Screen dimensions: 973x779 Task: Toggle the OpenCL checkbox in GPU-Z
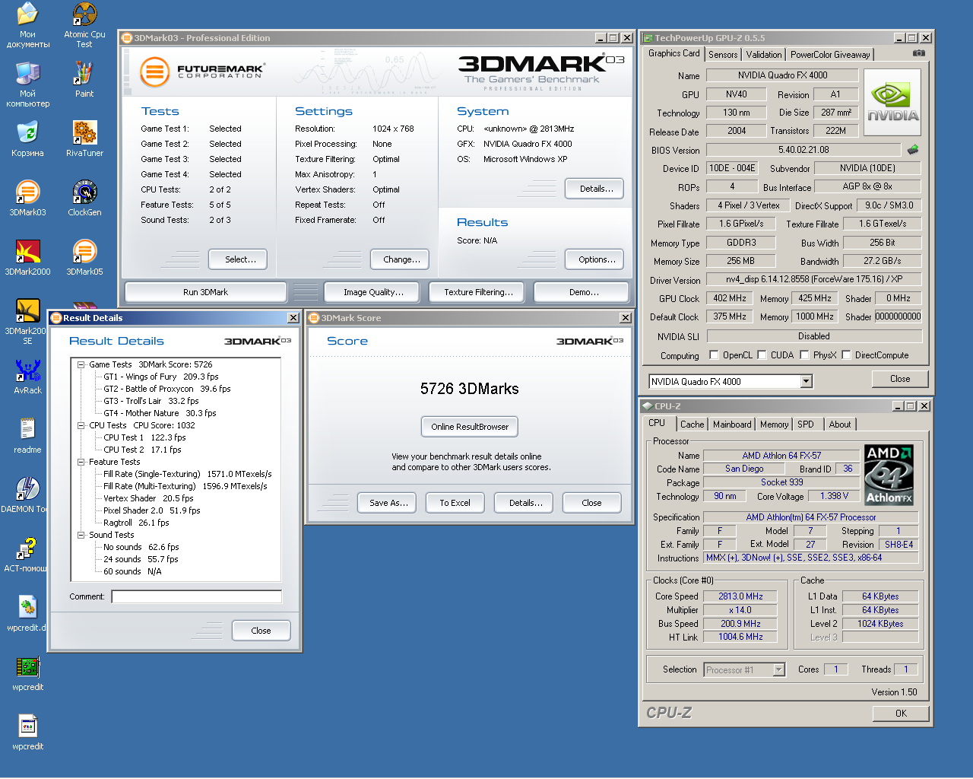(714, 355)
